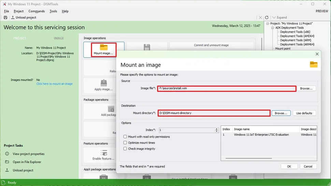Click the floppy disk save image icon

[147, 47]
